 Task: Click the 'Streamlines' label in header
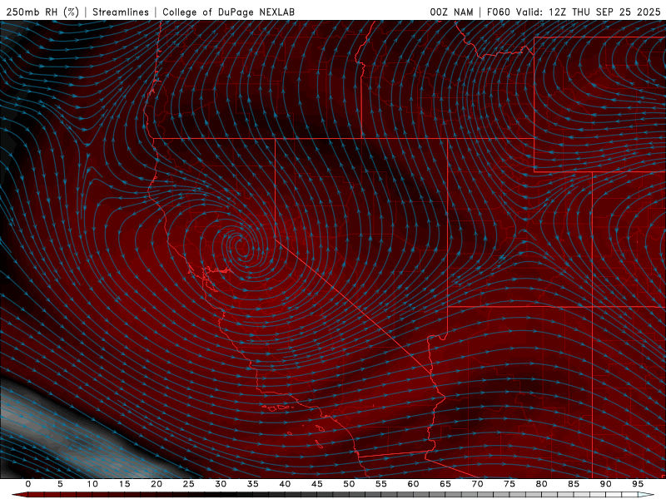(x=121, y=12)
